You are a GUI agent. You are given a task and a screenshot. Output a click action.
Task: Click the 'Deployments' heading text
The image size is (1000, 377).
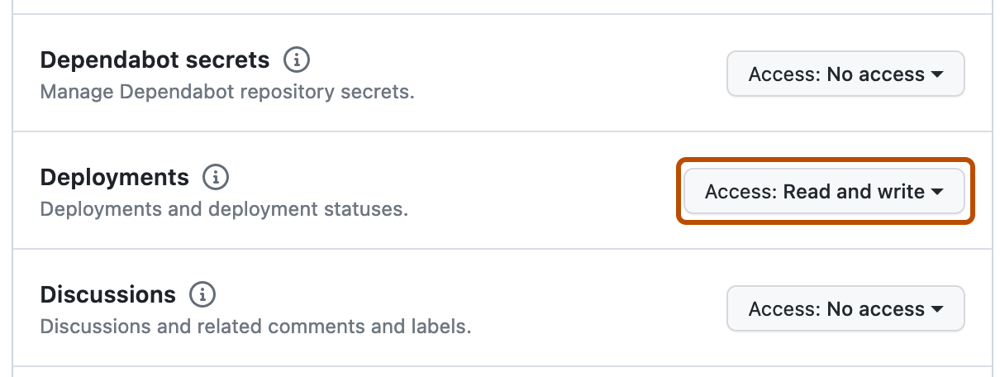[114, 177]
